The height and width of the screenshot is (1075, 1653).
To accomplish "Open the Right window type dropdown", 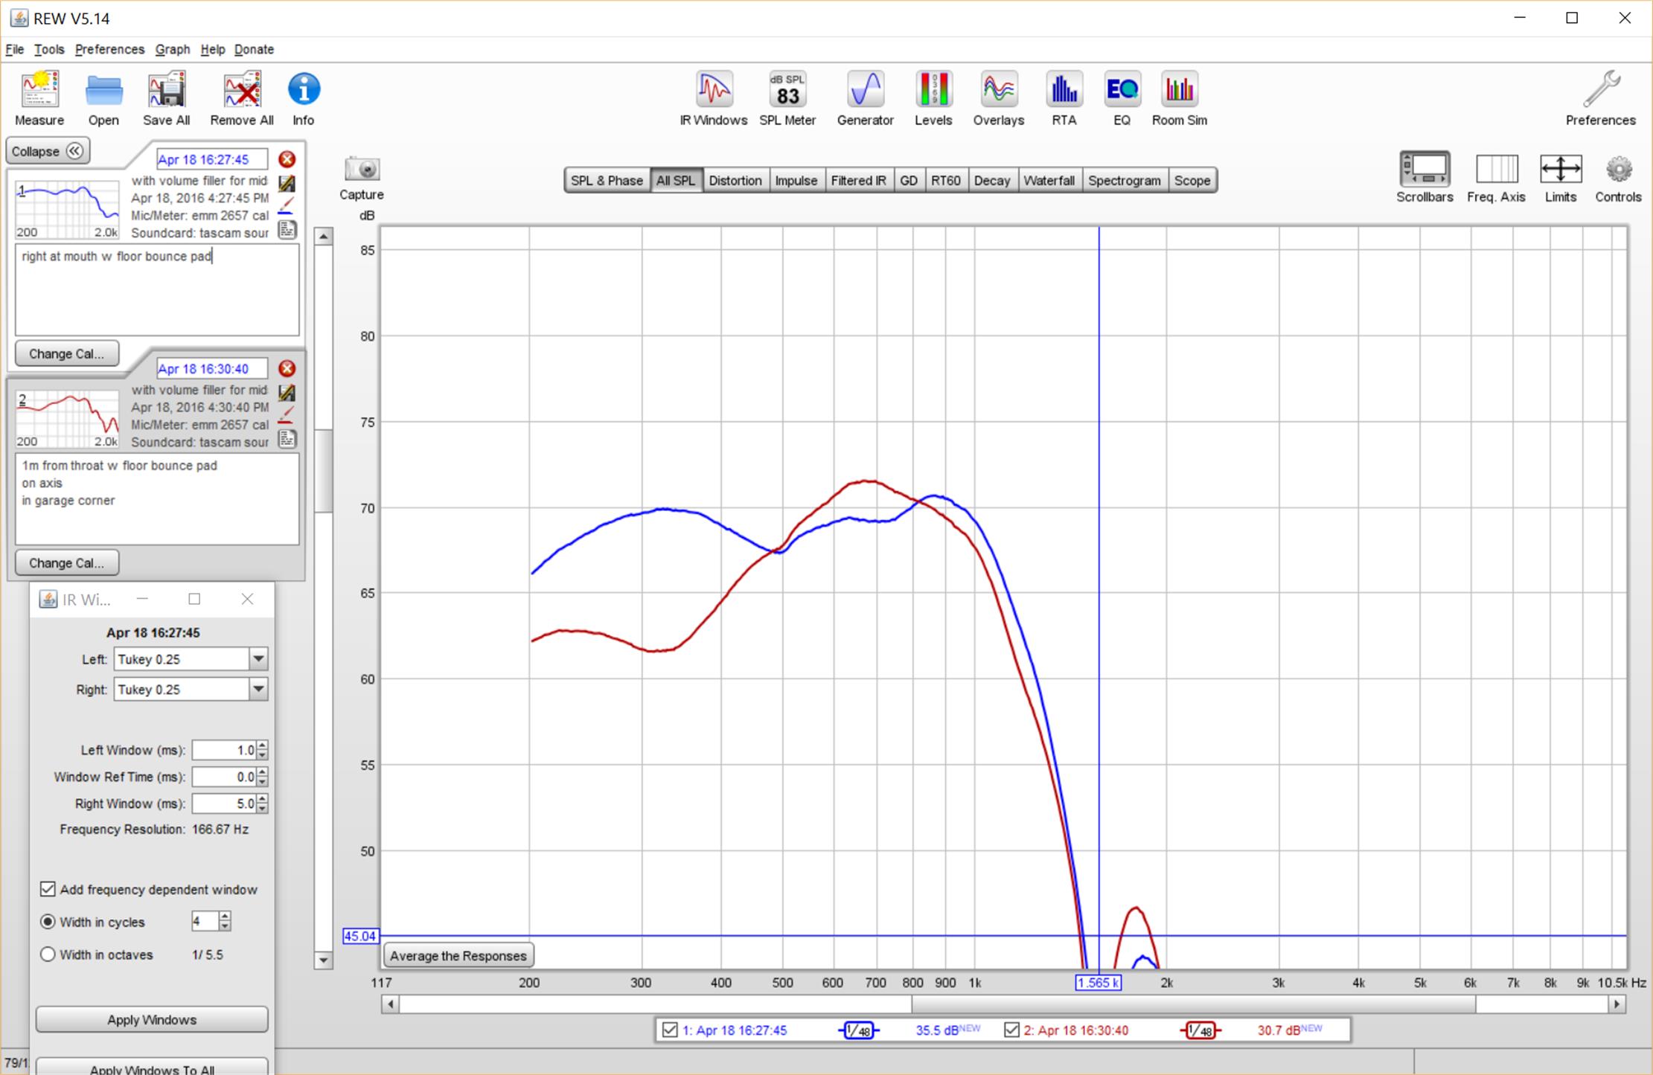I will pyautogui.click(x=258, y=690).
